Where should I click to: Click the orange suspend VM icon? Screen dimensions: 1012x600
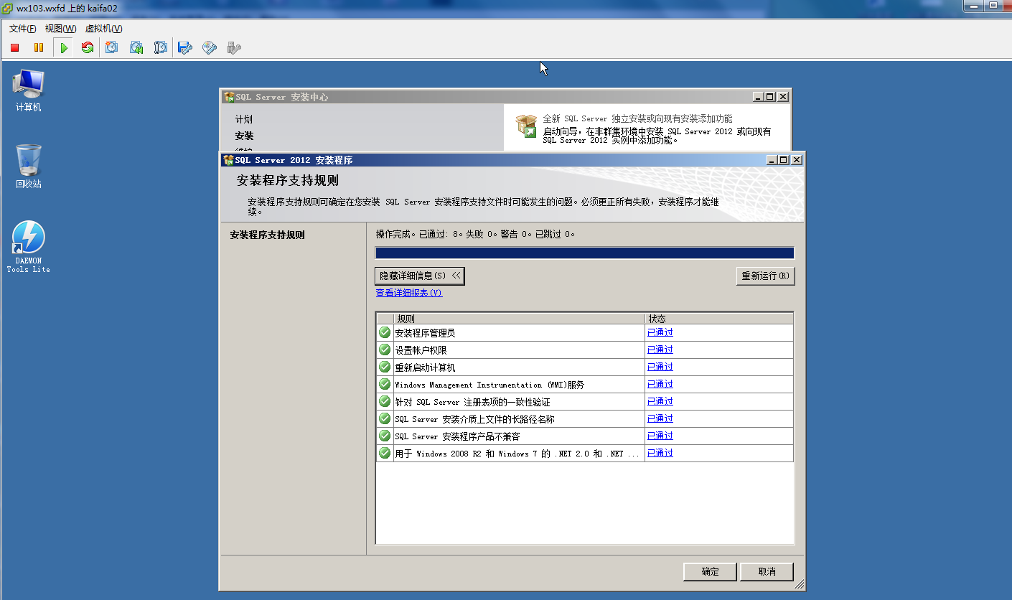[39, 47]
